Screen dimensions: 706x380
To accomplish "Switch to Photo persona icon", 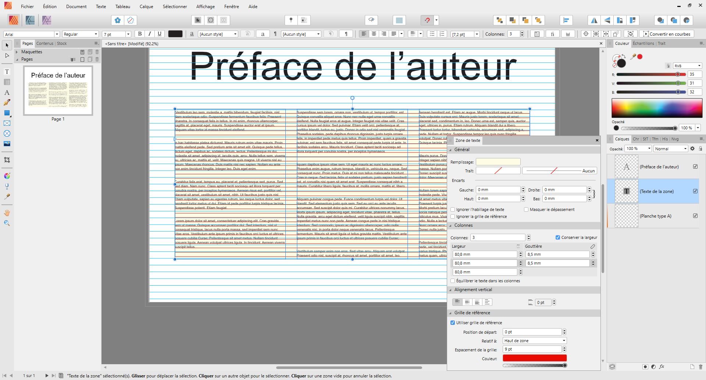I will [47, 20].
